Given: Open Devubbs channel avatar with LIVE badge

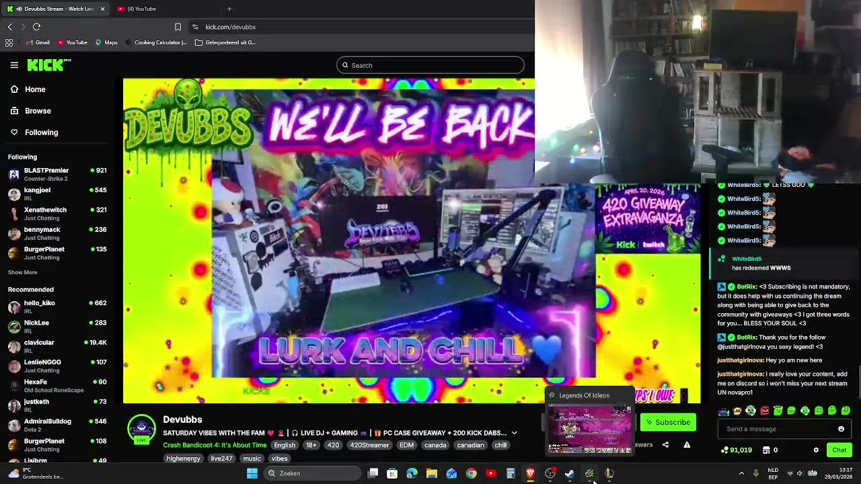Looking at the screenshot, I should (x=141, y=429).
